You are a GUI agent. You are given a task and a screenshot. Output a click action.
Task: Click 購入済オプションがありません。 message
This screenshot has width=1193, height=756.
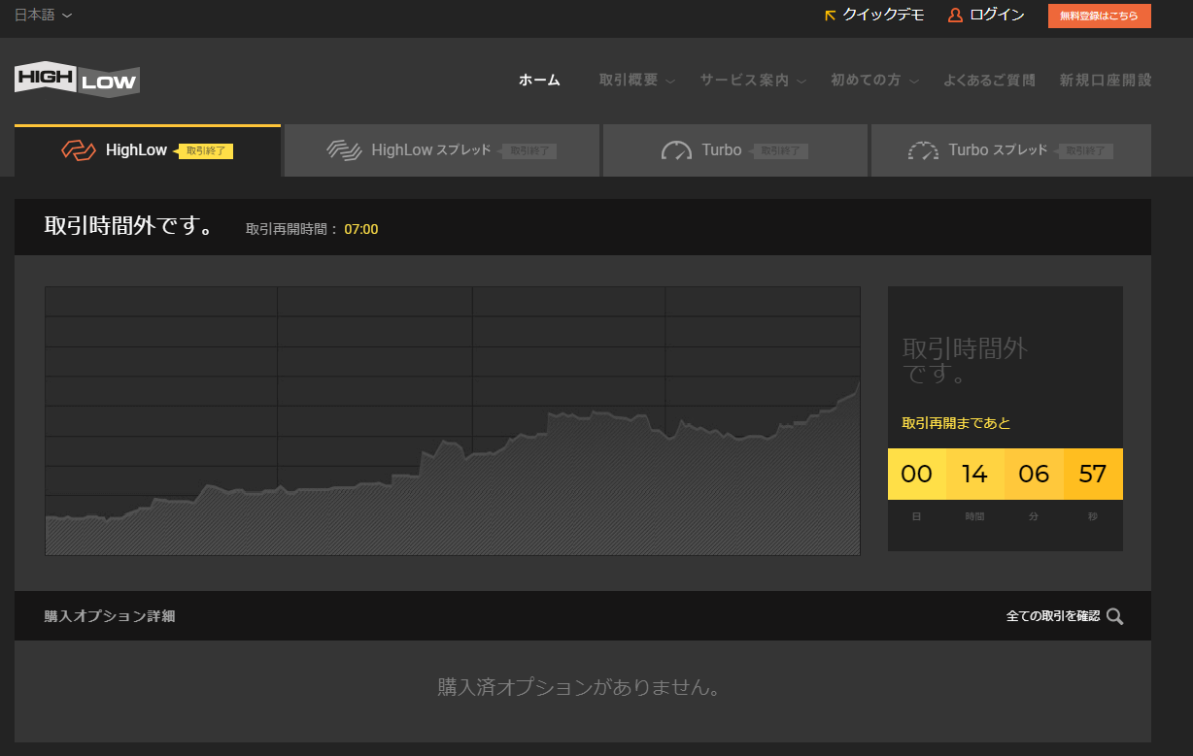582,688
